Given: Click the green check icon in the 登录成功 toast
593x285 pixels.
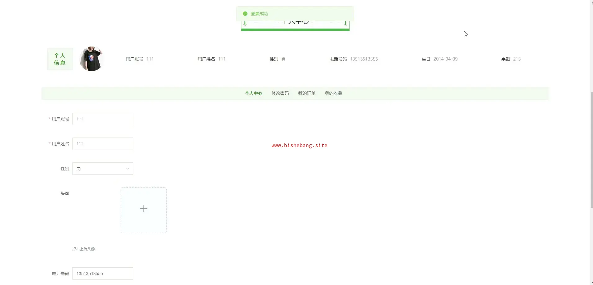Looking at the screenshot, I should [x=245, y=14].
